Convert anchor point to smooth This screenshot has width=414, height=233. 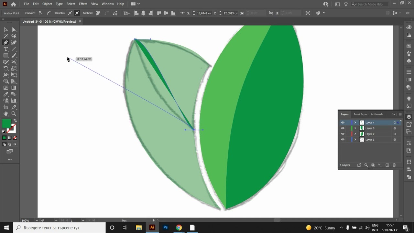(49, 13)
